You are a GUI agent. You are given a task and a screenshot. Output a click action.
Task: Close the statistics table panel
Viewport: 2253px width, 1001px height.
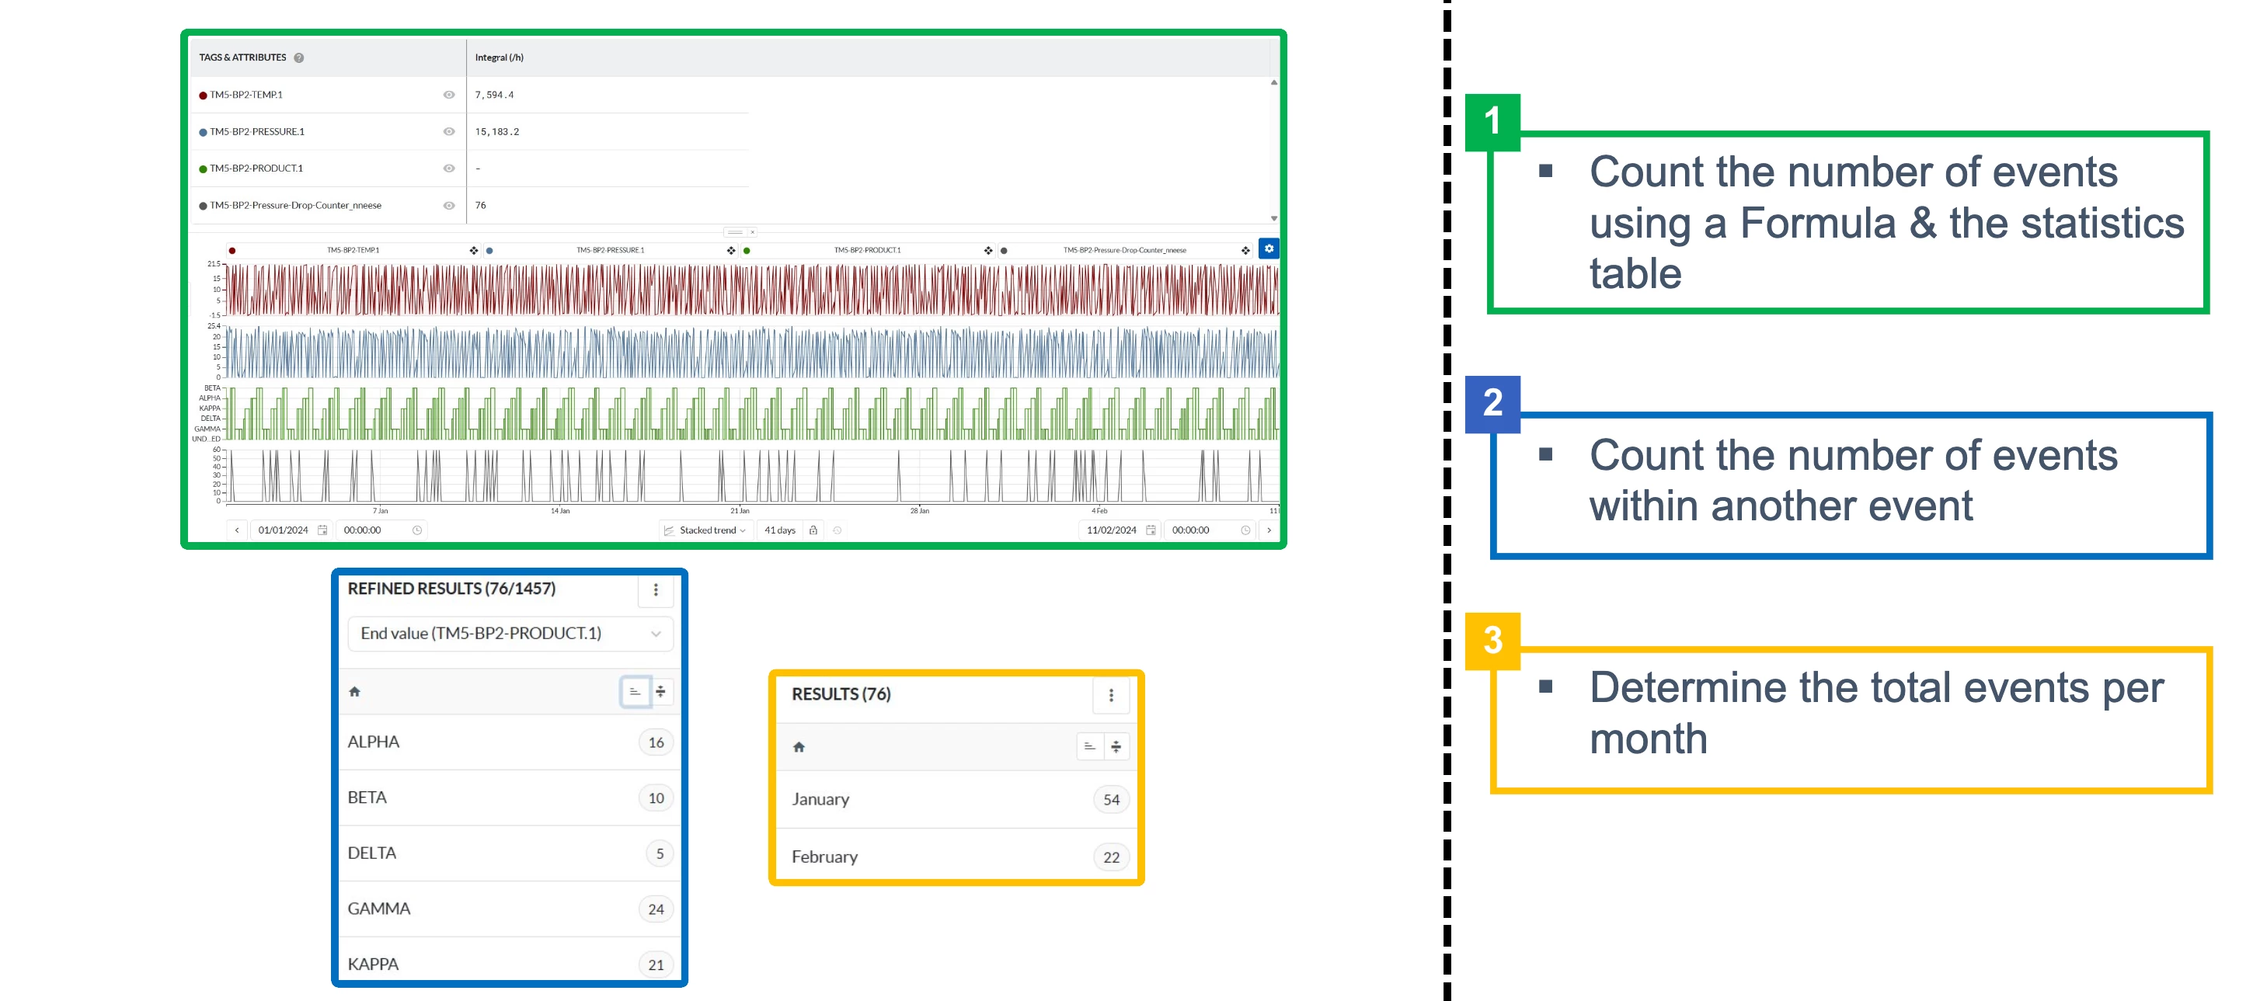[x=752, y=232]
